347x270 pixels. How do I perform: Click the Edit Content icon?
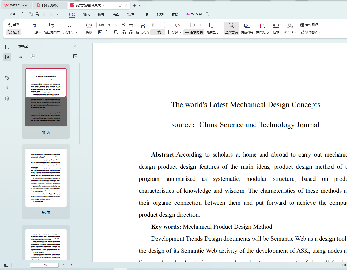click(247, 25)
